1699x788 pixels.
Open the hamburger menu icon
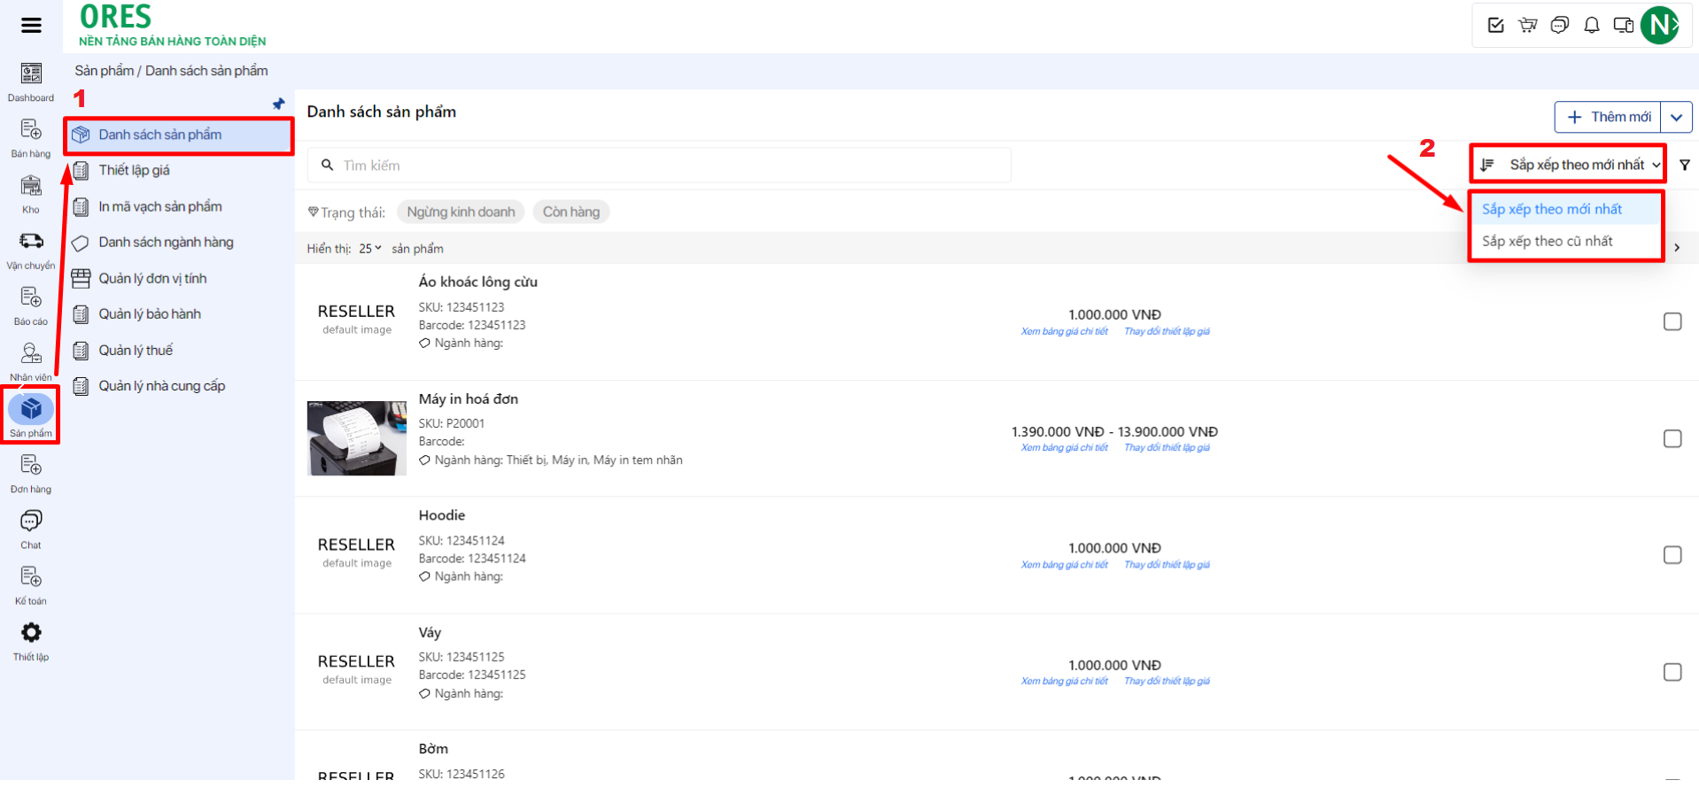point(31,25)
